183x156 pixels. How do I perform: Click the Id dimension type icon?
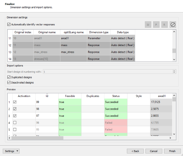(148, 25)
